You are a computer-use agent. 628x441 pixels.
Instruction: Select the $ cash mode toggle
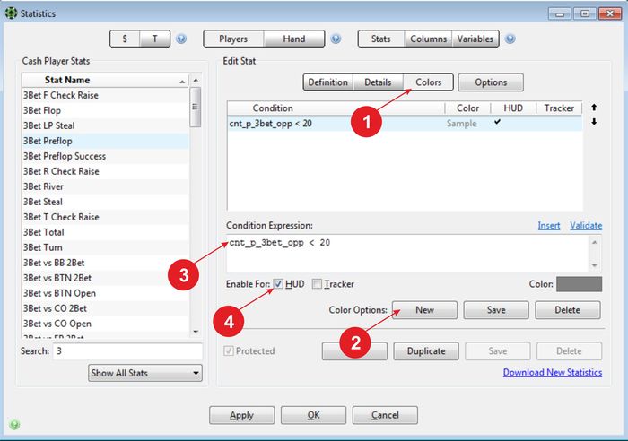(125, 39)
